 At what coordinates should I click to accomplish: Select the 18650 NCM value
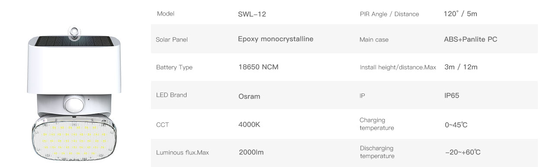point(258,67)
